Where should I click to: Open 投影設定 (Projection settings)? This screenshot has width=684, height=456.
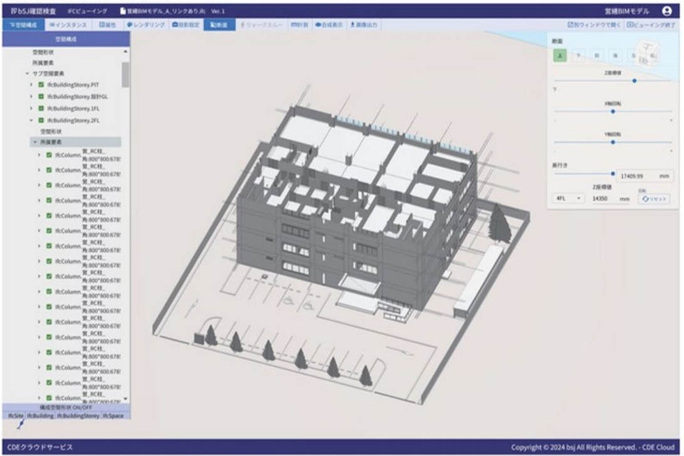(x=185, y=25)
